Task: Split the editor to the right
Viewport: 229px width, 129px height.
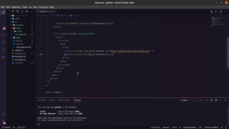Action: [221, 11]
